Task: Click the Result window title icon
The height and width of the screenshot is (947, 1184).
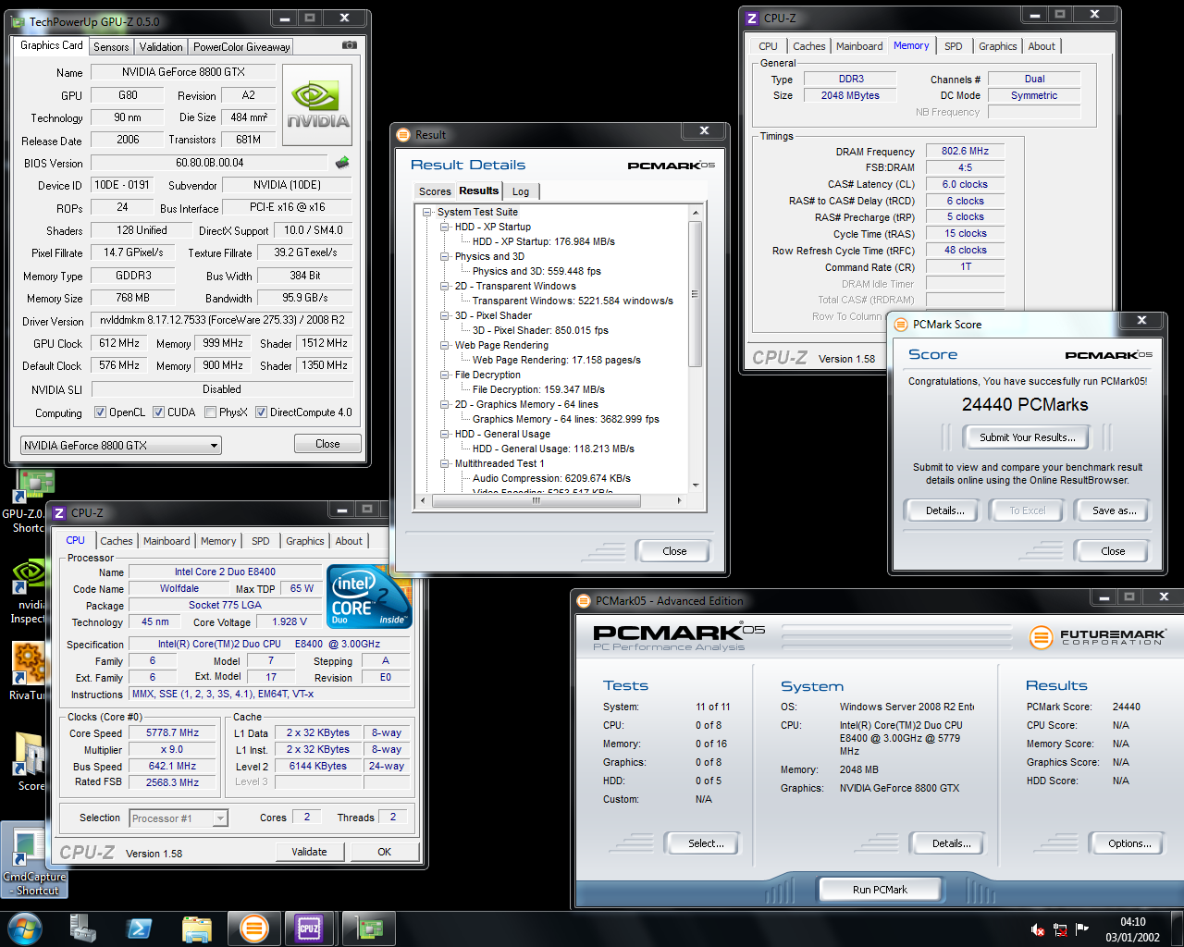Action: pos(403,135)
